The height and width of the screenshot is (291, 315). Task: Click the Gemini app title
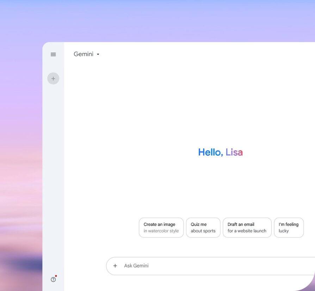point(83,54)
